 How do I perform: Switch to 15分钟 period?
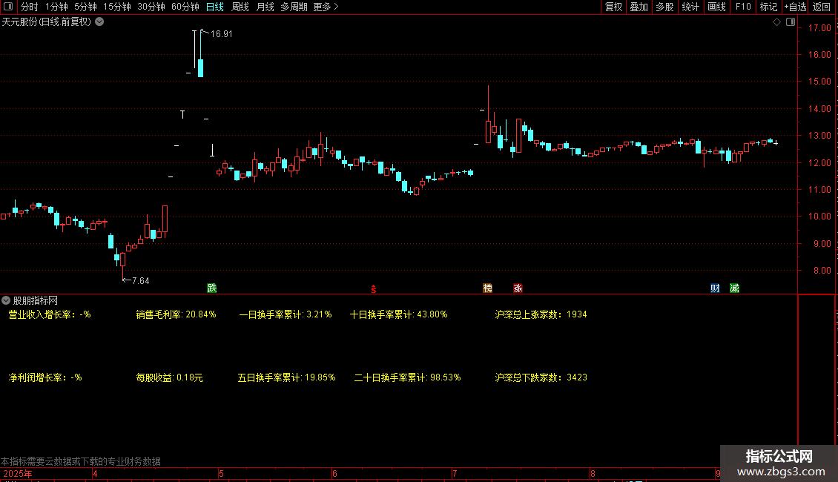click(117, 7)
